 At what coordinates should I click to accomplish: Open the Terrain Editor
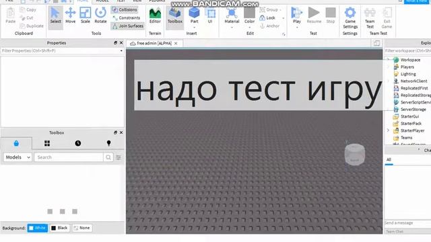(x=155, y=16)
